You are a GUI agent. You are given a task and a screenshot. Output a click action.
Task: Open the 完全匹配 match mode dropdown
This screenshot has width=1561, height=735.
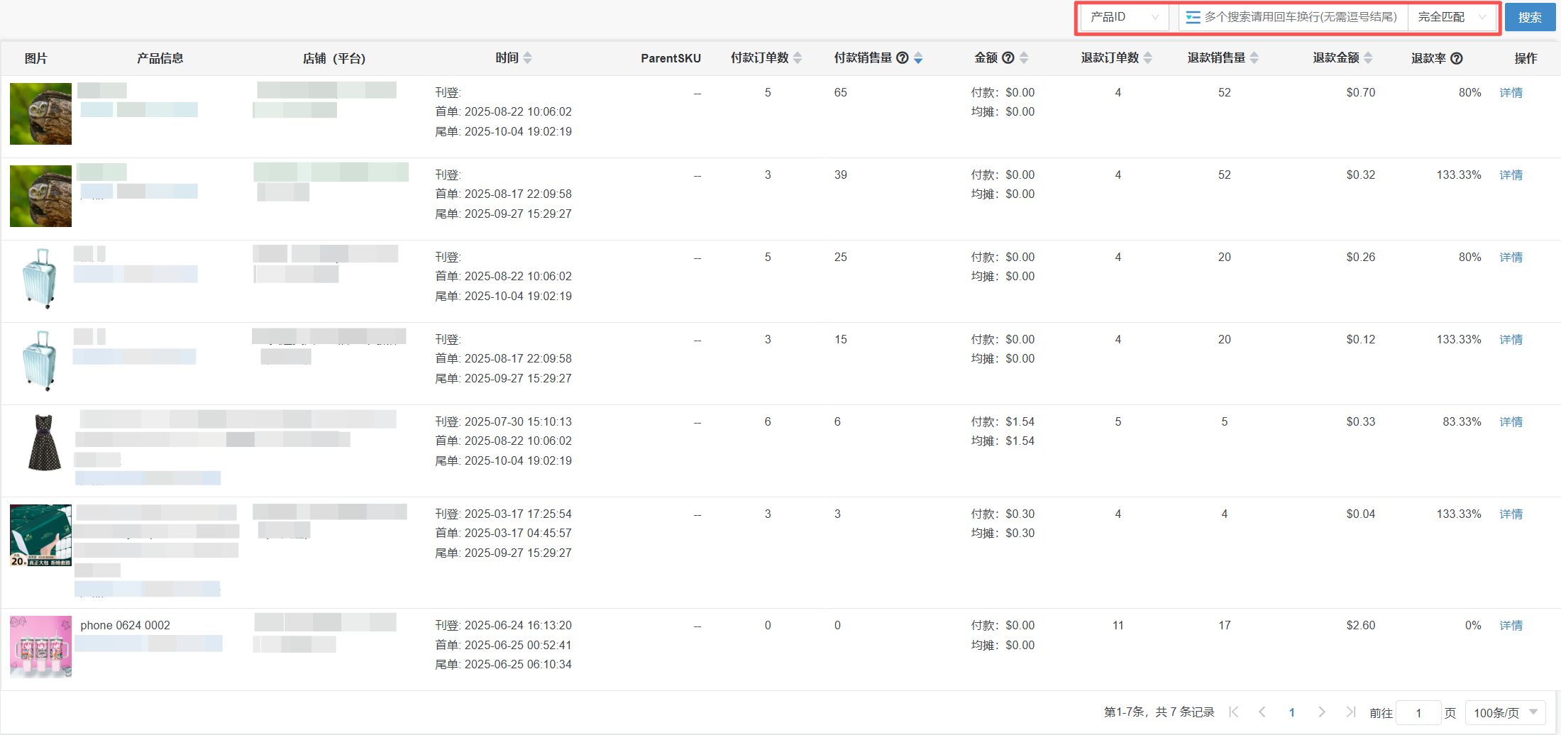point(1451,17)
